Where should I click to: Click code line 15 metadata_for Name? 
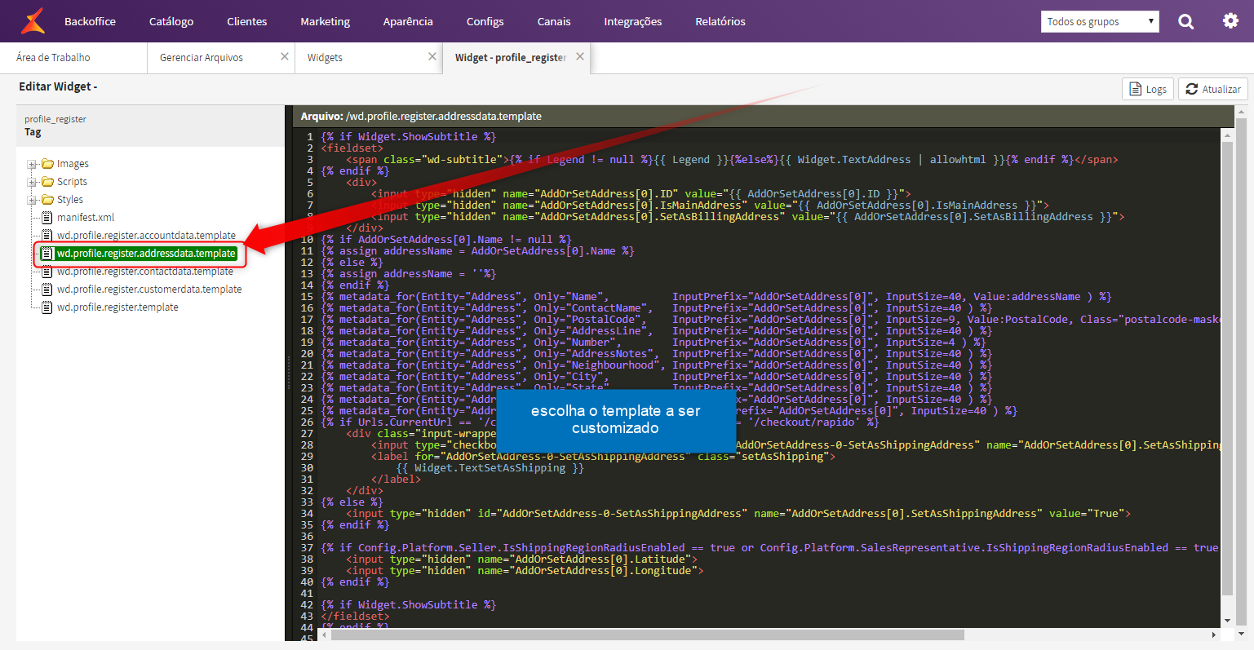pyautogui.click(x=716, y=297)
